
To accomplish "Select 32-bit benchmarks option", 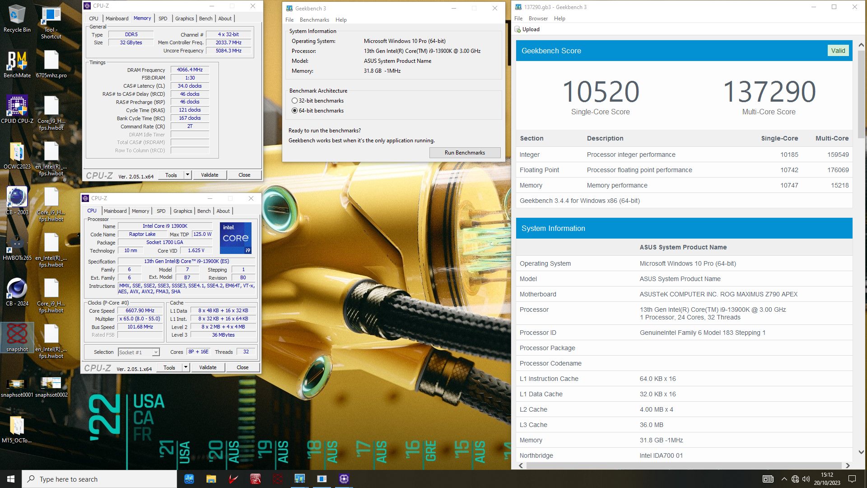I will (294, 101).
